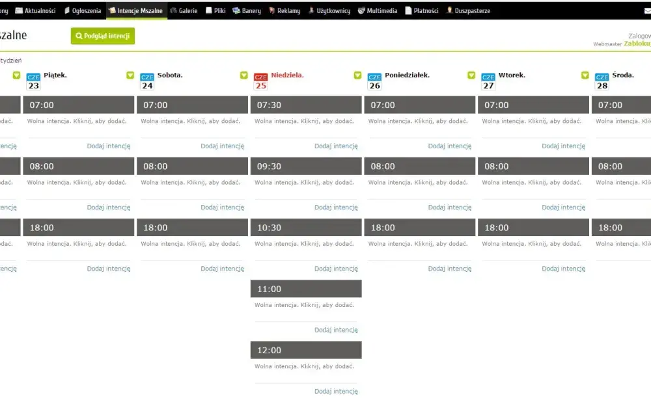The height and width of the screenshot is (402, 651).
Task: Click Dodaj intencję under Wtorek 07:00
Action: [563, 146]
